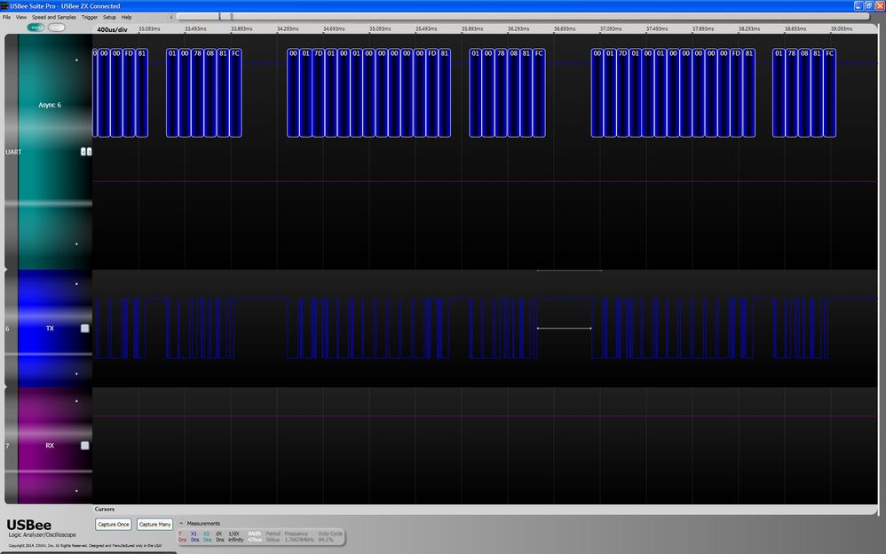Click the T cursor measurement
The height and width of the screenshot is (554, 886).
[182, 536]
